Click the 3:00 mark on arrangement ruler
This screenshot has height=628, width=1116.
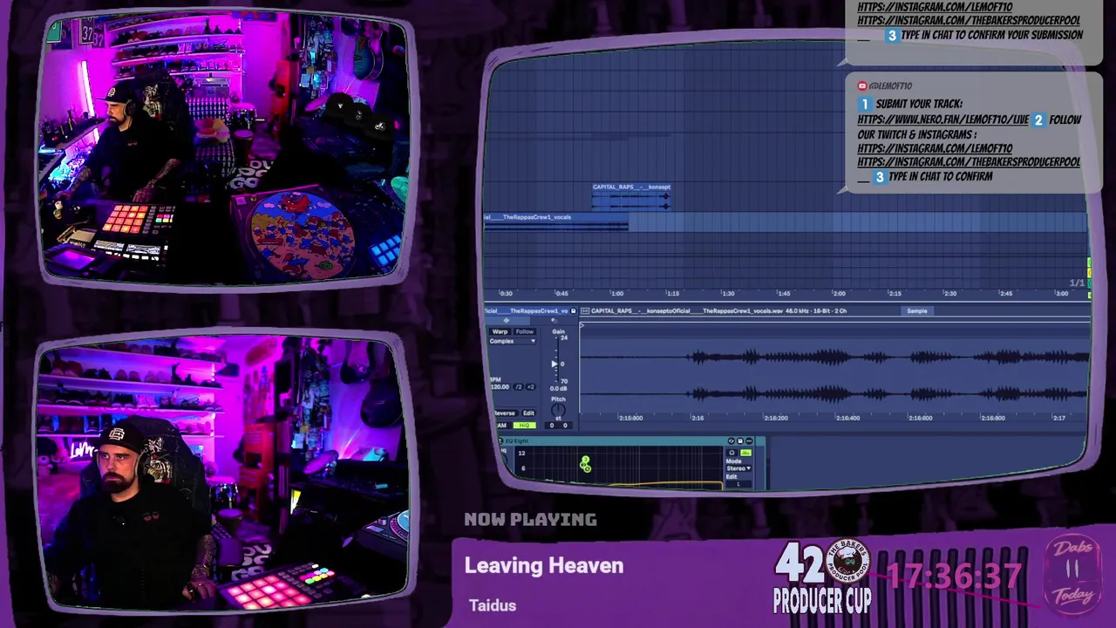point(1061,294)
